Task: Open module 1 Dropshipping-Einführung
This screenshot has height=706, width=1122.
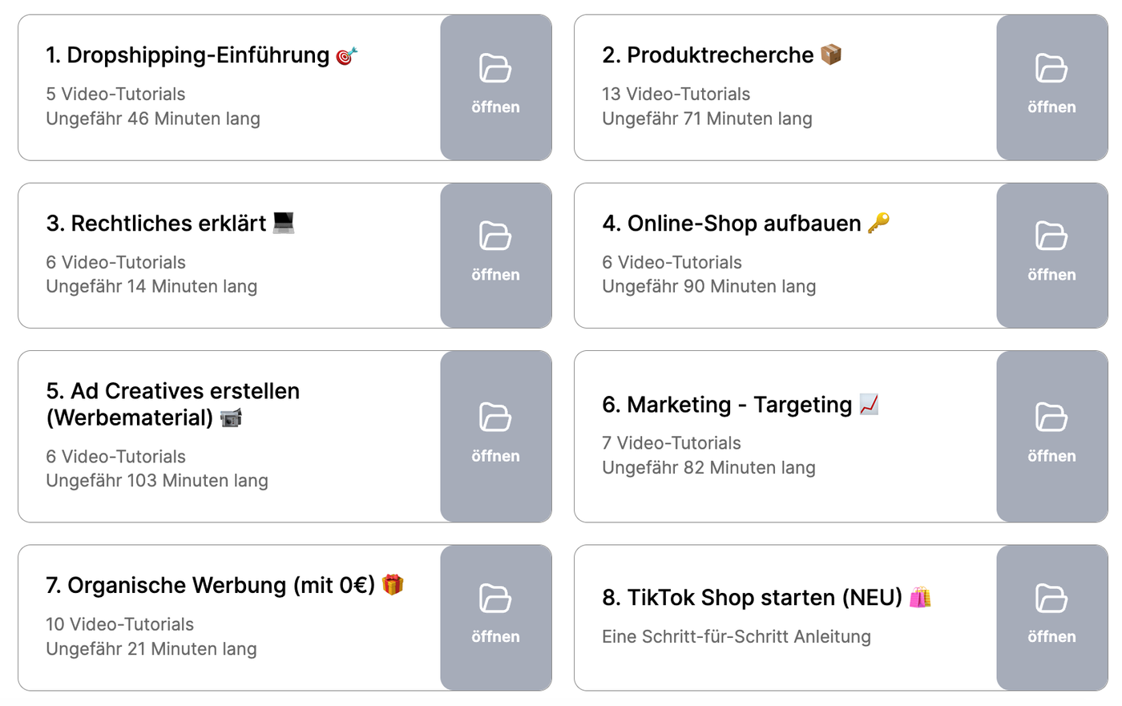Action: pos(495,87)
